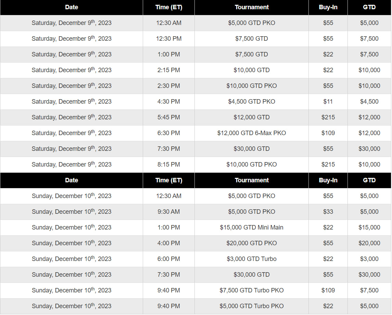Click the $4,500 GTD PKO tournament name

251,102
